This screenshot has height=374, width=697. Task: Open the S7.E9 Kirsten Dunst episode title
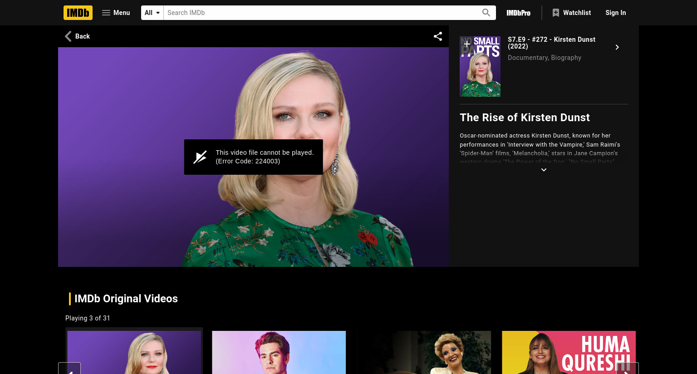point(551,43)
